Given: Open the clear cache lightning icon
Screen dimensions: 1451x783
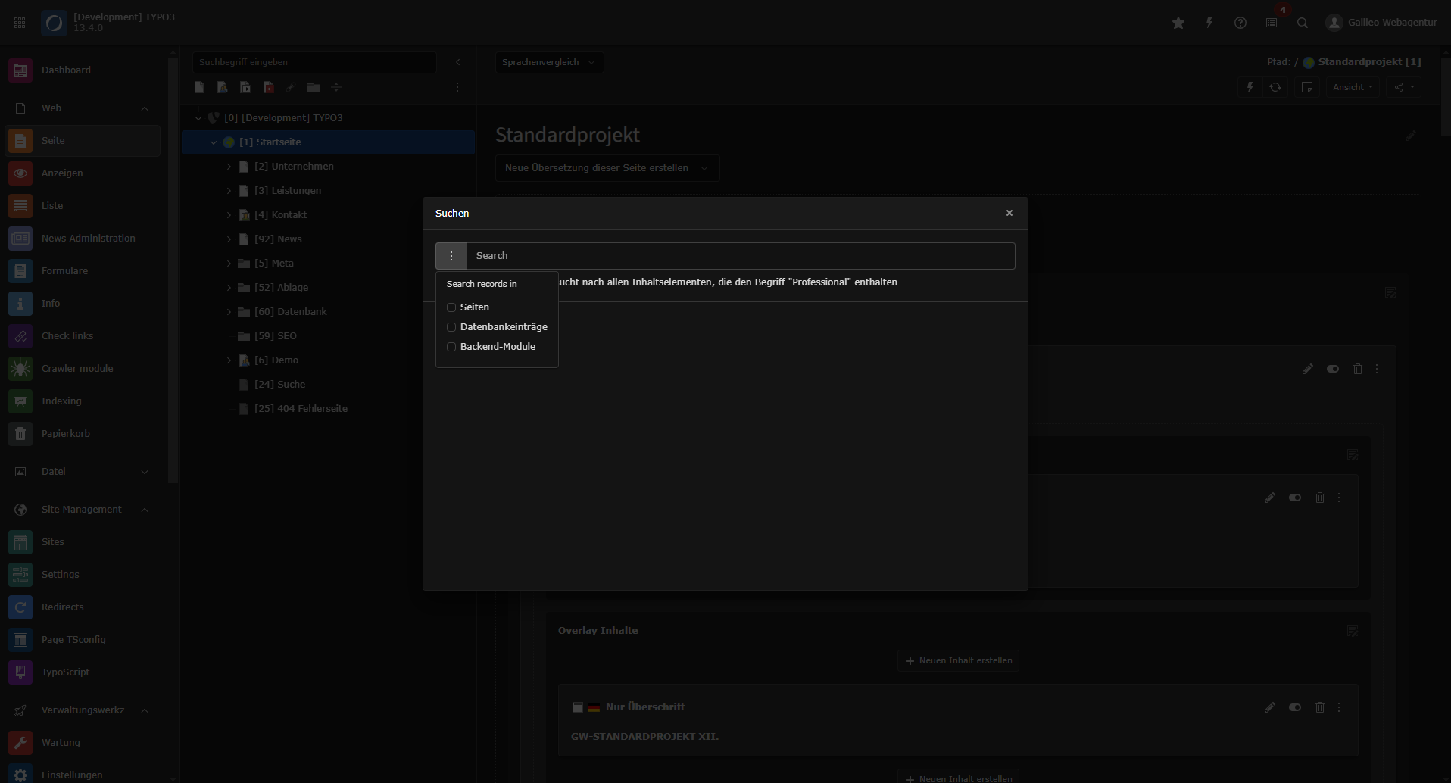Looking at the screenshot, I should [1209, 23].
